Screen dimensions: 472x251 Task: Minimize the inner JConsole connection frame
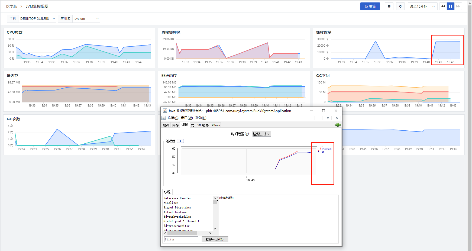[x=318, y=118]
